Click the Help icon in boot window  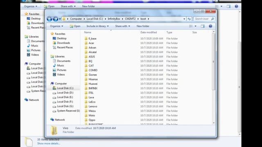(210, 26)
